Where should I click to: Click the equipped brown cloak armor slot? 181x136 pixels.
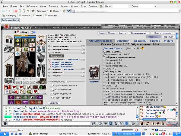[9, 70]
